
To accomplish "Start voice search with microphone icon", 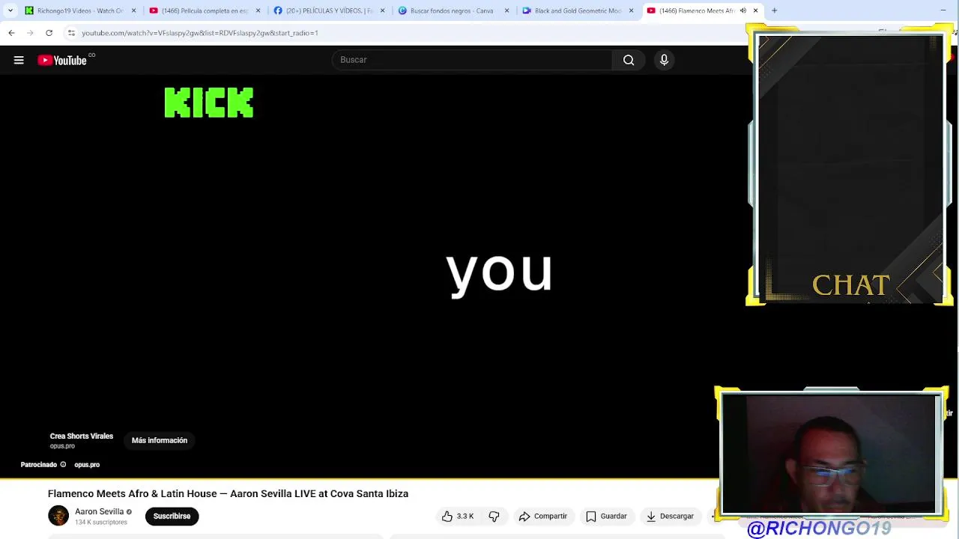I will (664, 60).
